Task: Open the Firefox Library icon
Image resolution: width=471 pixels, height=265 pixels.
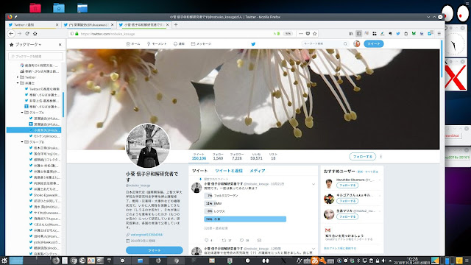Action: coord(351,34)
